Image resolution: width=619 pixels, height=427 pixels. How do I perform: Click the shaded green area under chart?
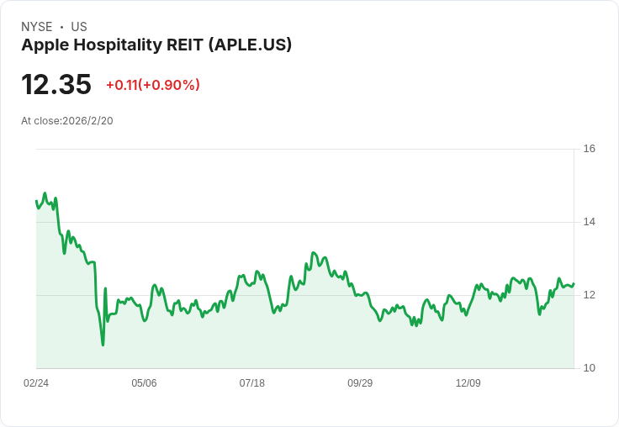[x=304, y=340]
